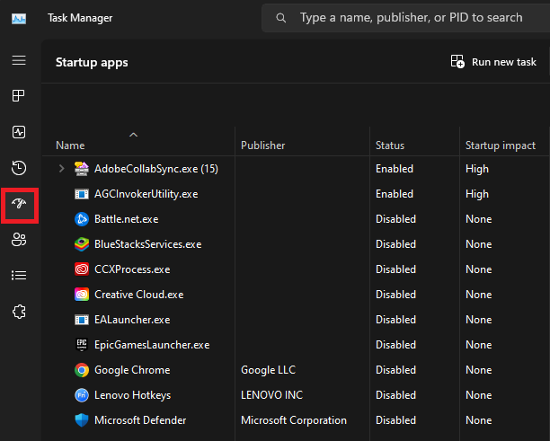Select the Startup apps sidebar icon
Screen dimensions: 550x441
click(x=19, y=204)
